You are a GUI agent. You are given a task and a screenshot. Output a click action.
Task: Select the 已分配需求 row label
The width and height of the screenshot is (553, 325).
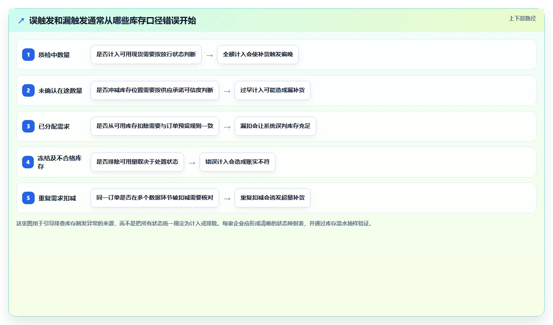(x=54, y=126)
